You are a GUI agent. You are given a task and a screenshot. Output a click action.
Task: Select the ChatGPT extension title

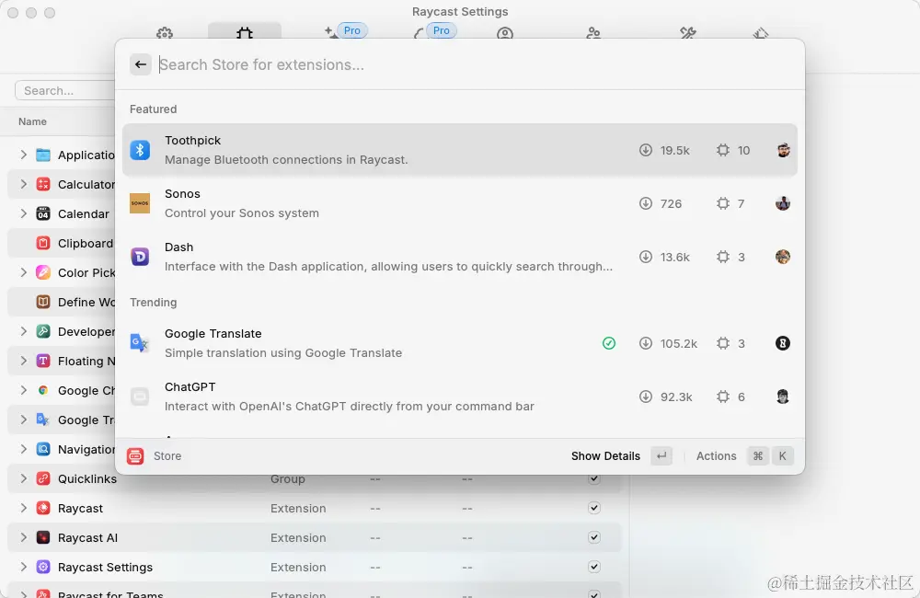click(x=190, y=386)
